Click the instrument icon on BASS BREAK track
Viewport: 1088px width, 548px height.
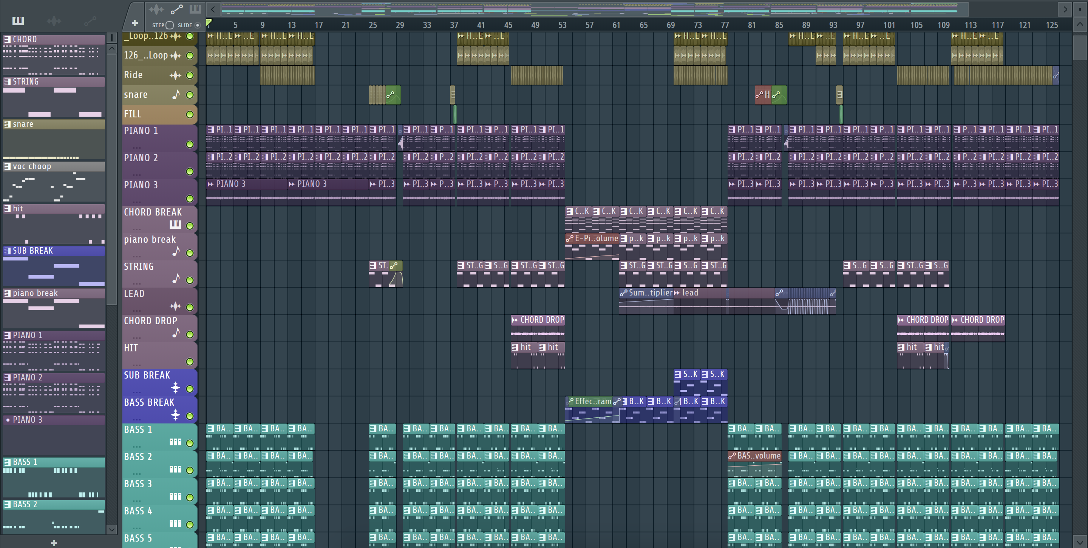coord(175,415)
